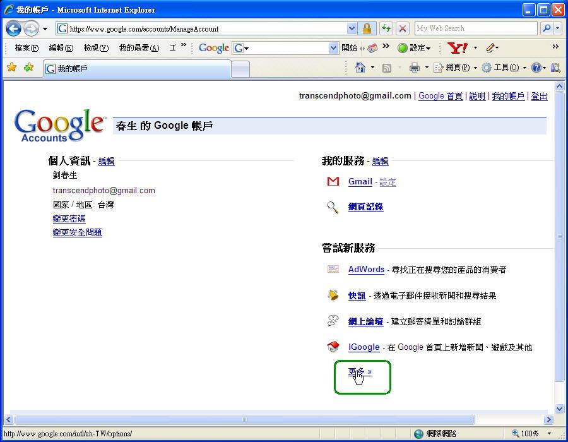Image resolution: width=568 pixels, height=442 pixels.
Task: Click the 變更安全問題 link
Action: (77, 232)
